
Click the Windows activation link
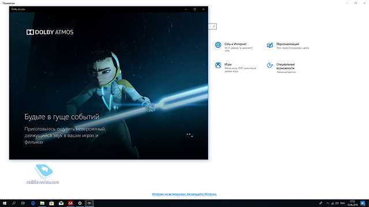click(x=184, y=194)
